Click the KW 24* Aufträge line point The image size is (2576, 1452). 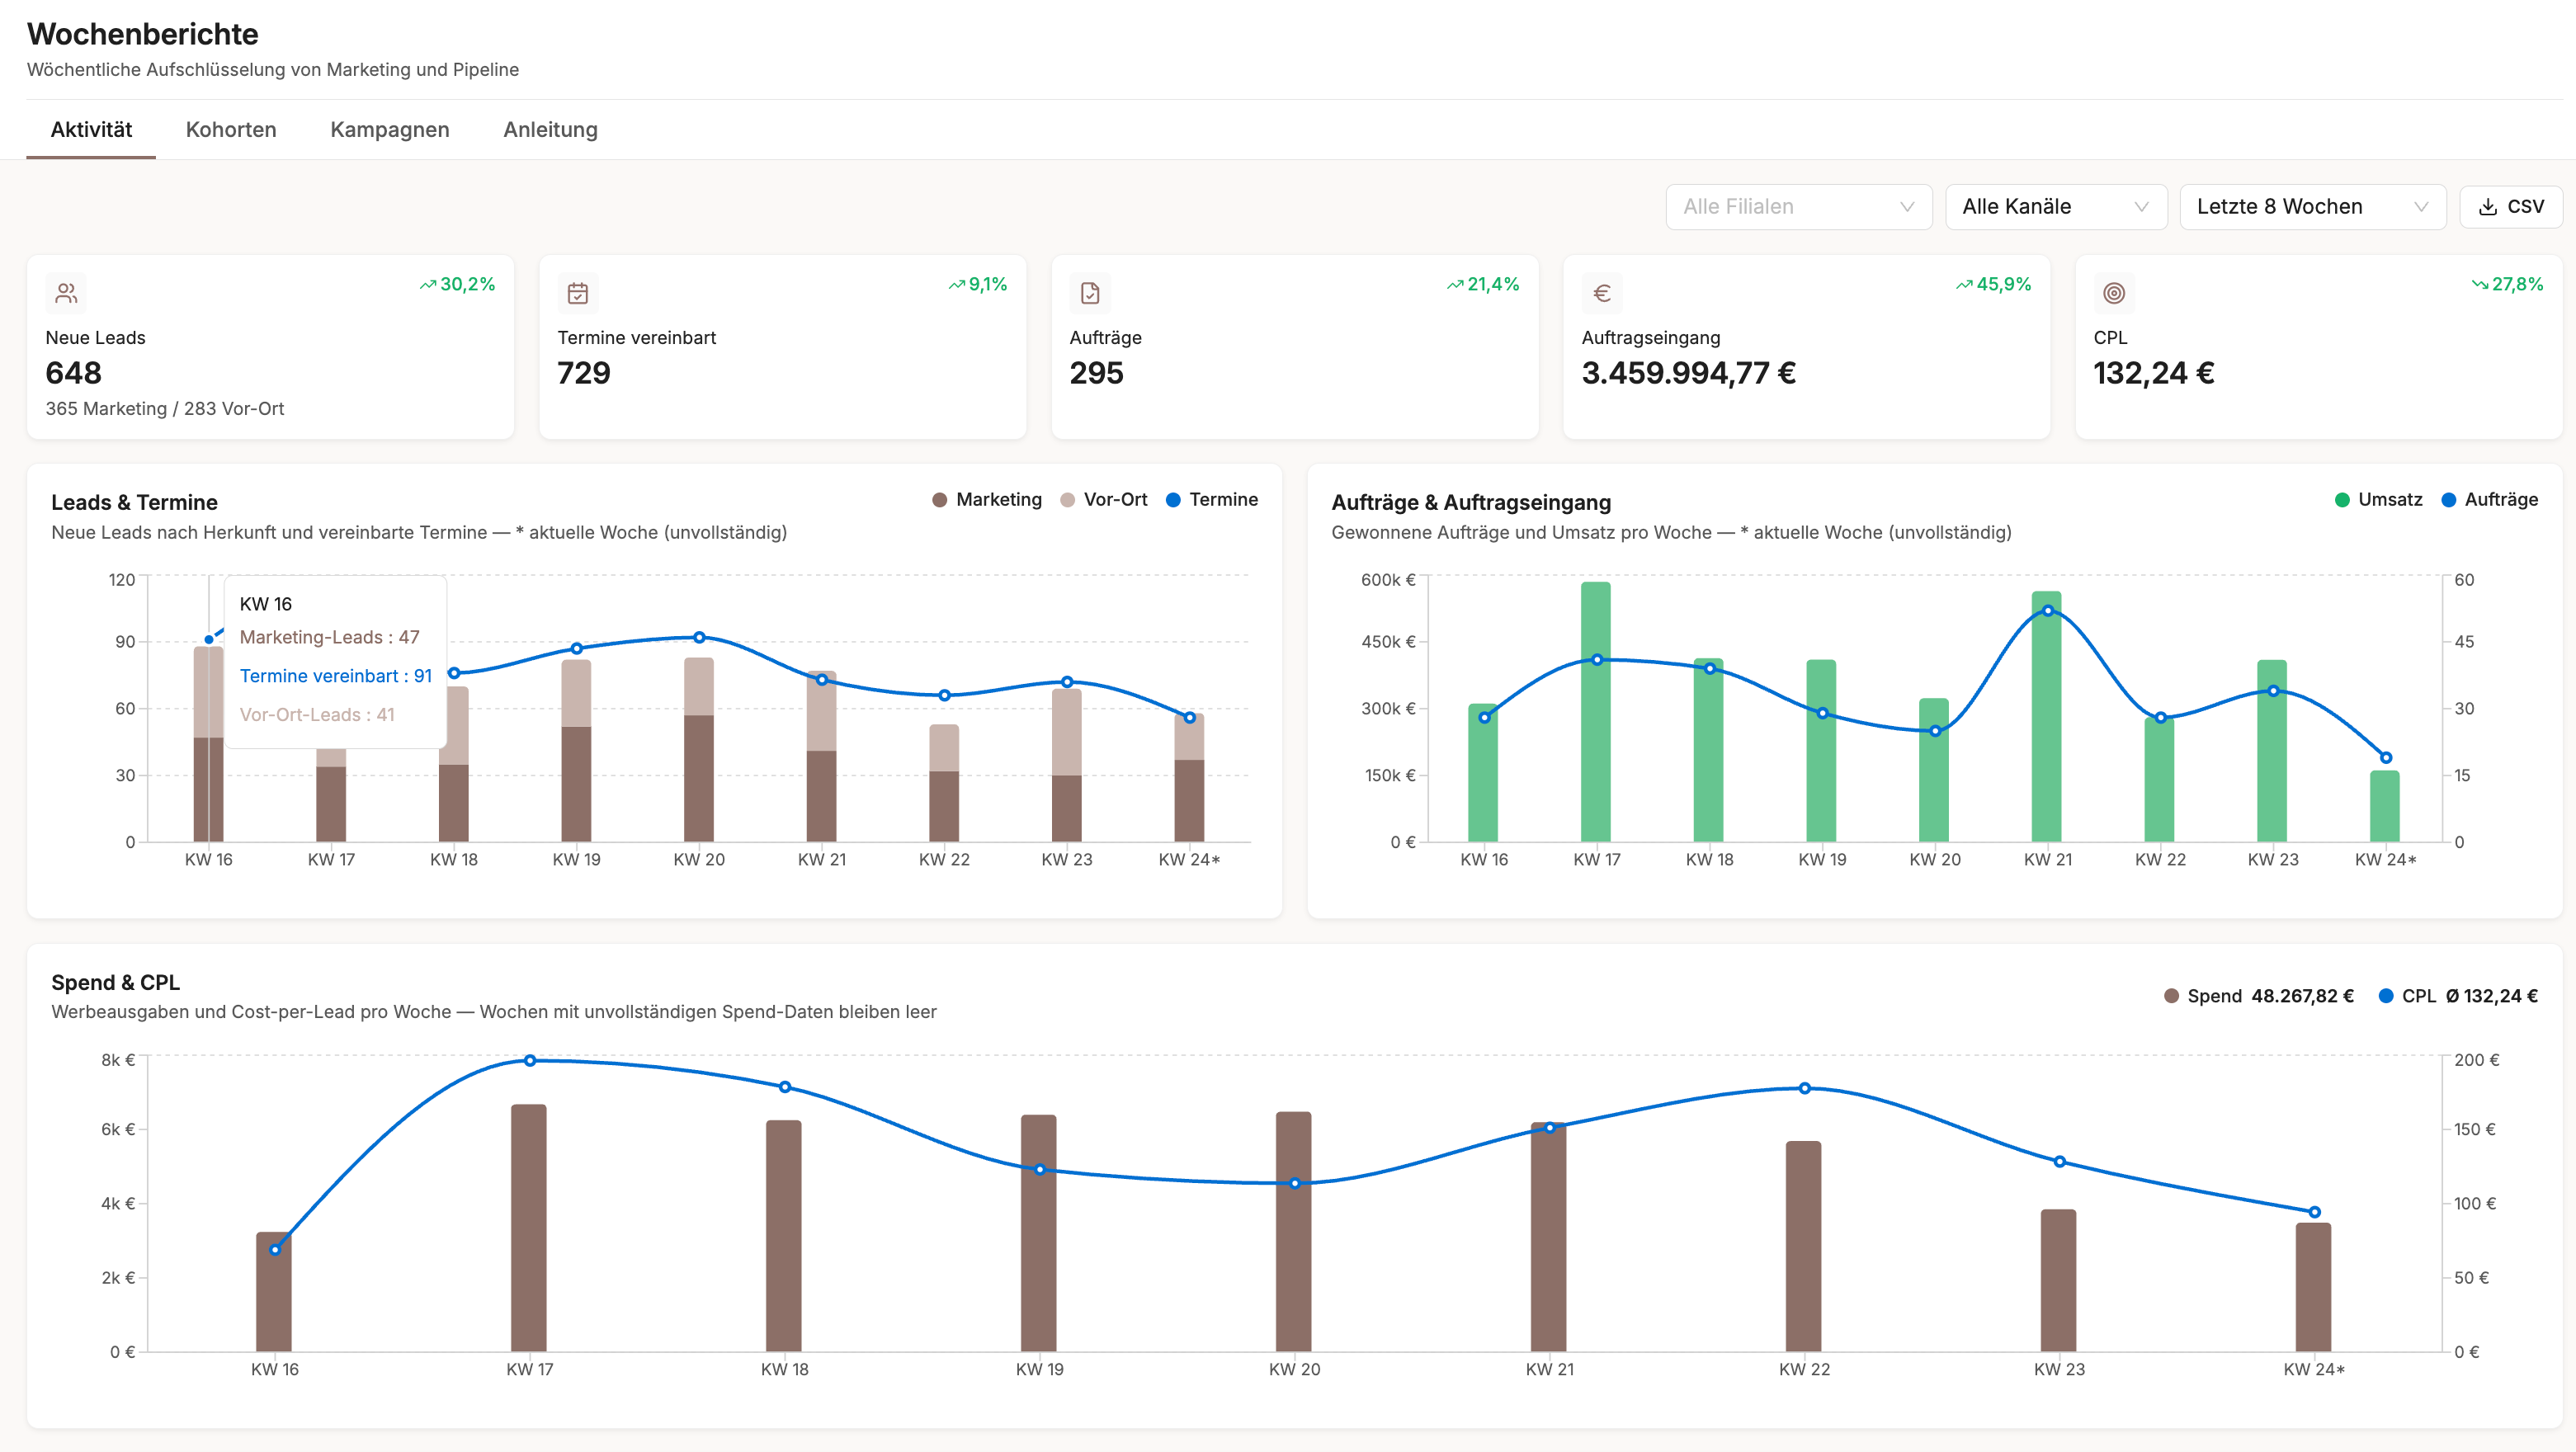pos(2386,758)
